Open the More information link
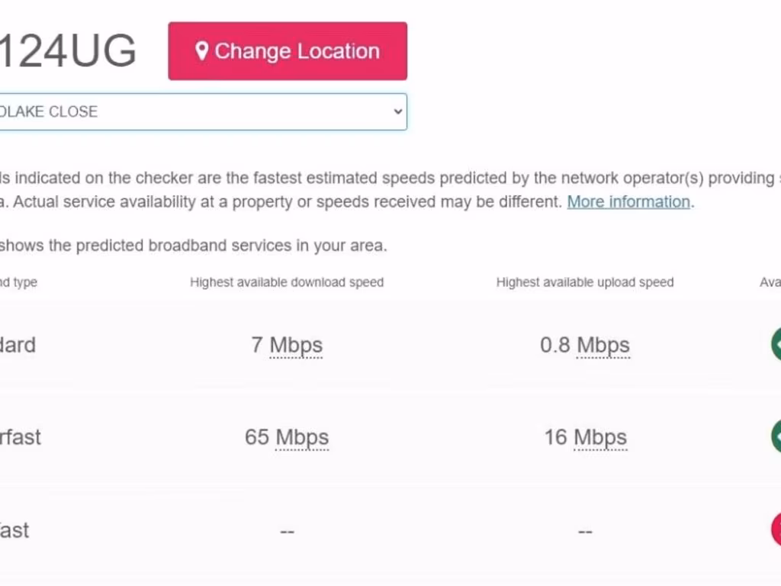Image resolution: width=781 pixels, height=586 pixels. [x=628, y=201]
